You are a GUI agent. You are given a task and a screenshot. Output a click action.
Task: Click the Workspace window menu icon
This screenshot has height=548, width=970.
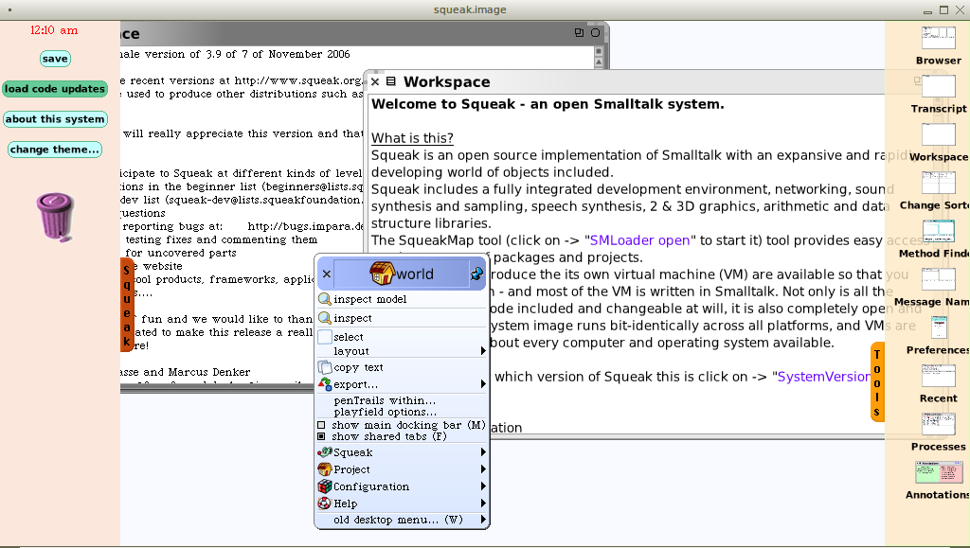click(x=391, y=81)
